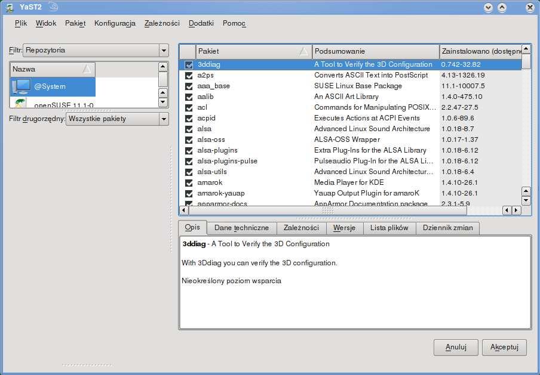540x375 pixels.
Task: Open the Widok menu
Action: click(x=46, y=23)
